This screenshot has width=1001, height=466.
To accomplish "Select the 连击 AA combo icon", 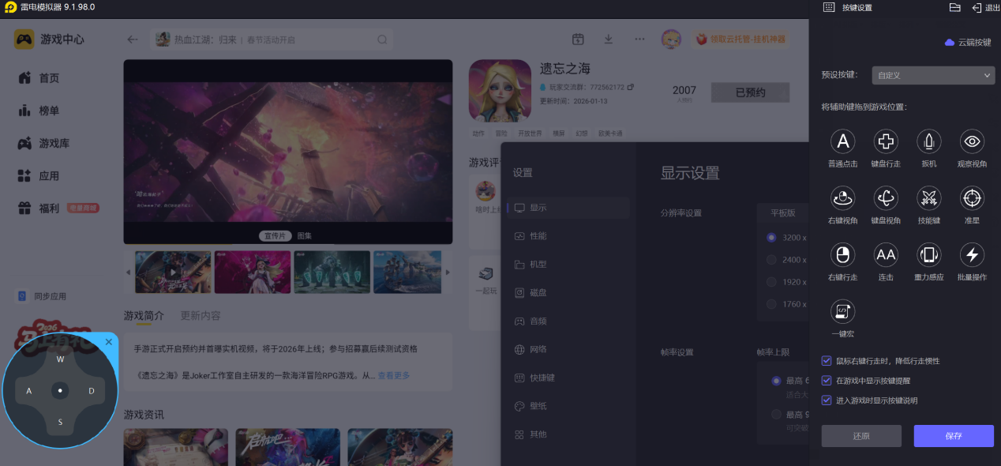I will coord(886,254).
